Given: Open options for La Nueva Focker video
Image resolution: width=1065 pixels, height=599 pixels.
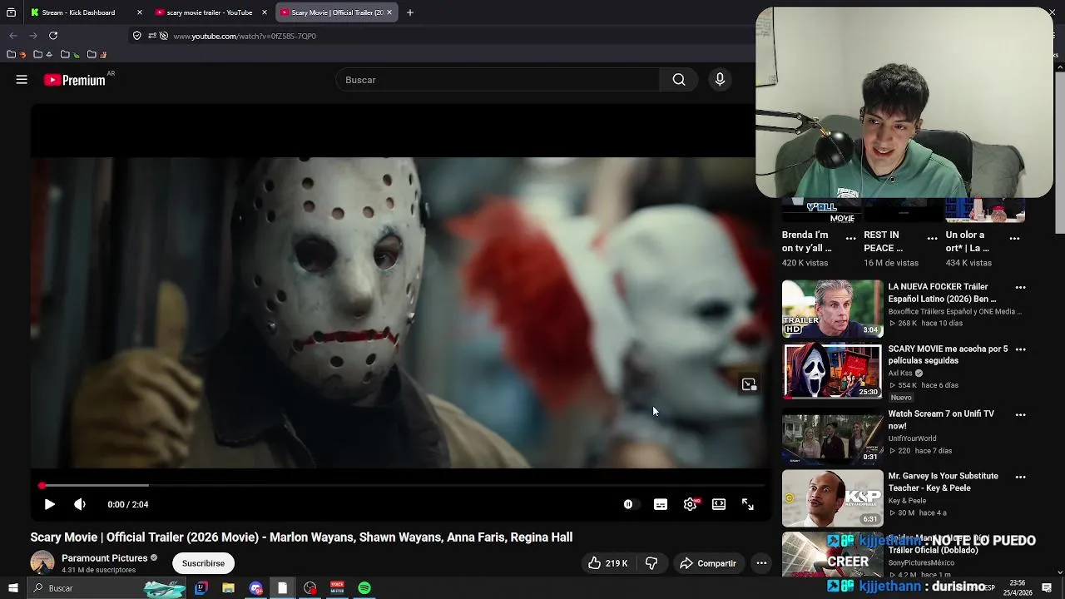Looking at the screenshot, I should (1020, 288).
